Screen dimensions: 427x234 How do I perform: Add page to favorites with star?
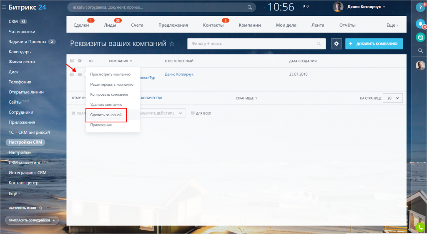point(172,43)
